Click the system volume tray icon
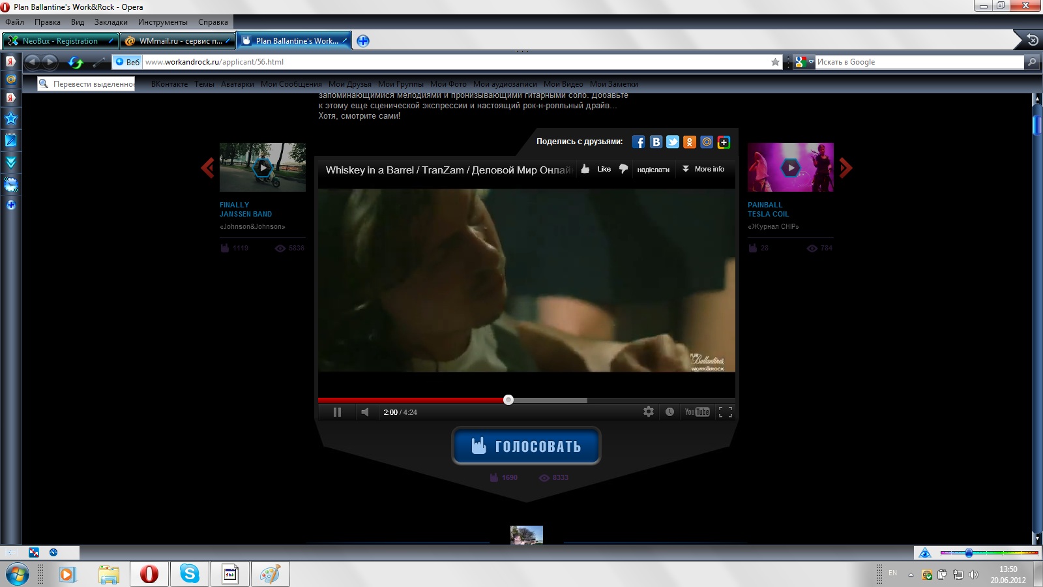 click(x=974, y=575)
